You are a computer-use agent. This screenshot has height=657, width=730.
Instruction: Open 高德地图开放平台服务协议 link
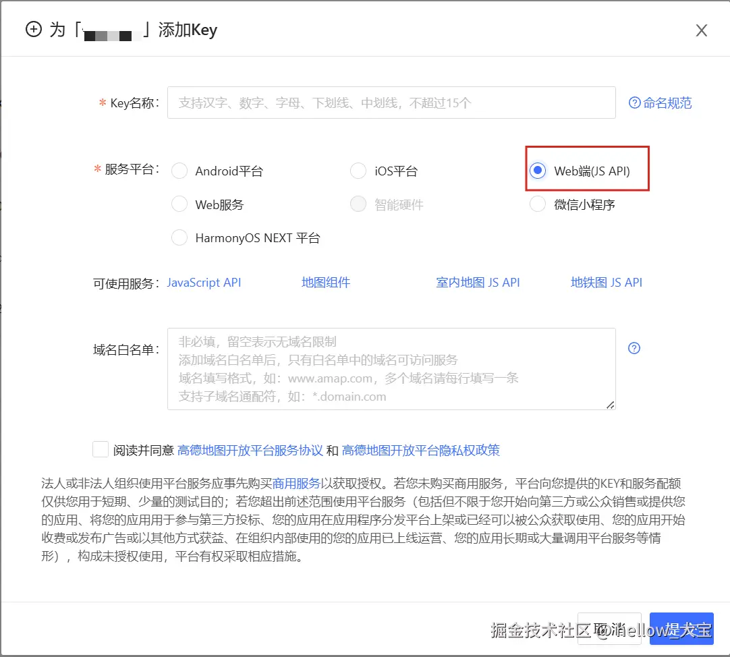(250, 451)
